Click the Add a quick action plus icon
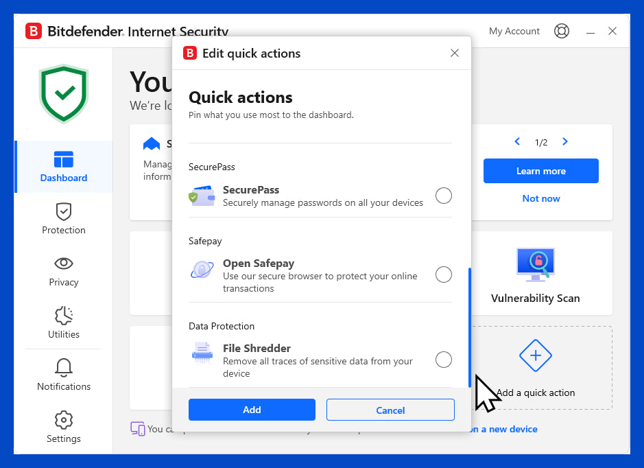The height and width of the screenshot is (468, 644). tap(535, 355)
